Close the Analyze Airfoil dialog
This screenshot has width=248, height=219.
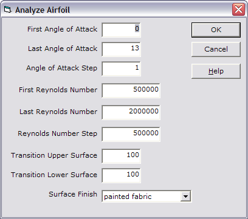[238, 10]
